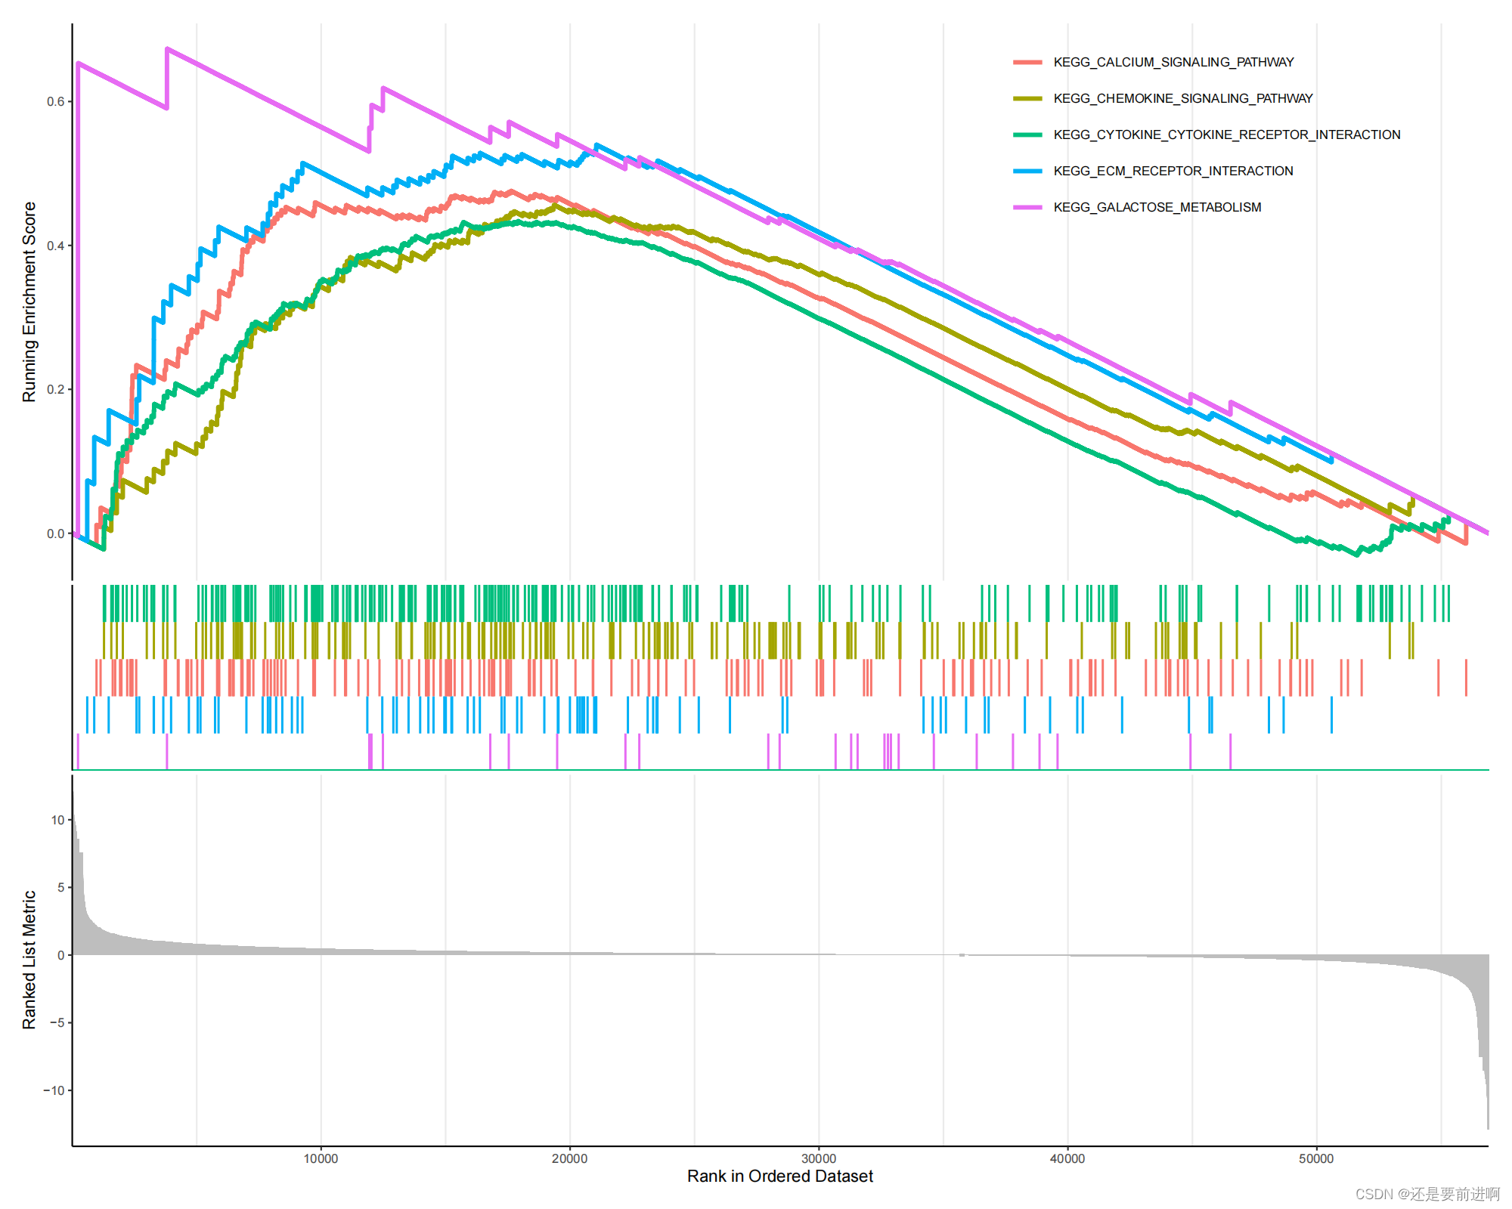Click the Running Enrichment Score axis title
Image resolution: width=1512 pixels, height=1209 pixels.
pos(29,301)
